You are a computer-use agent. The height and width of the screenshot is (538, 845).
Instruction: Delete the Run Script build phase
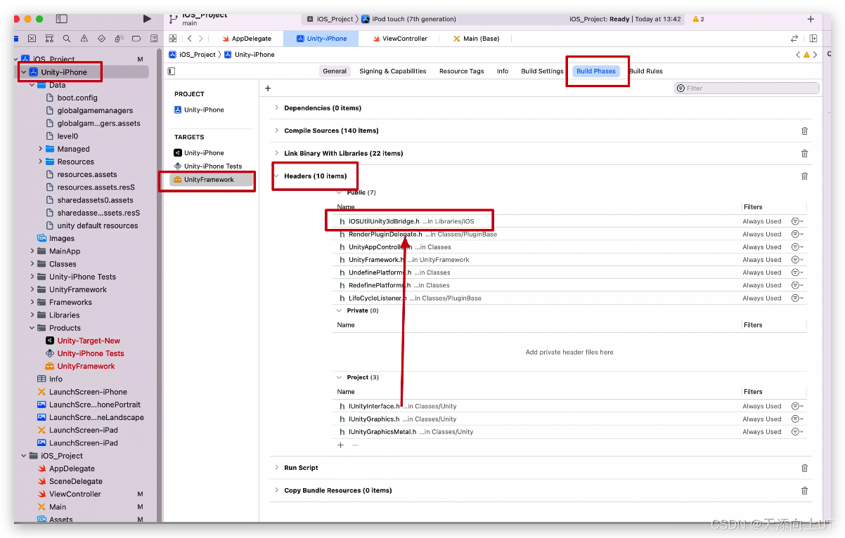click(804, 468)
